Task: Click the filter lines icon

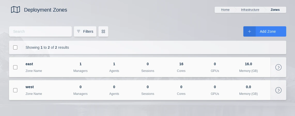Action: pos(79,31)
